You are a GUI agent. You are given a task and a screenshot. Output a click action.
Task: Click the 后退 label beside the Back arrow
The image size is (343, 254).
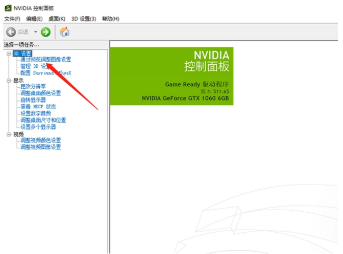pyautogui.click(x=23, y=32)
